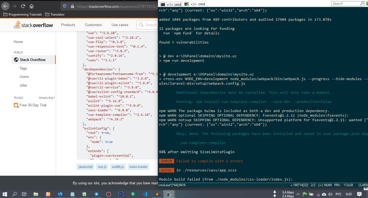Click the browser Forward arrow
This screenshot has height=198, width=368.
click(x=14, y=6)
